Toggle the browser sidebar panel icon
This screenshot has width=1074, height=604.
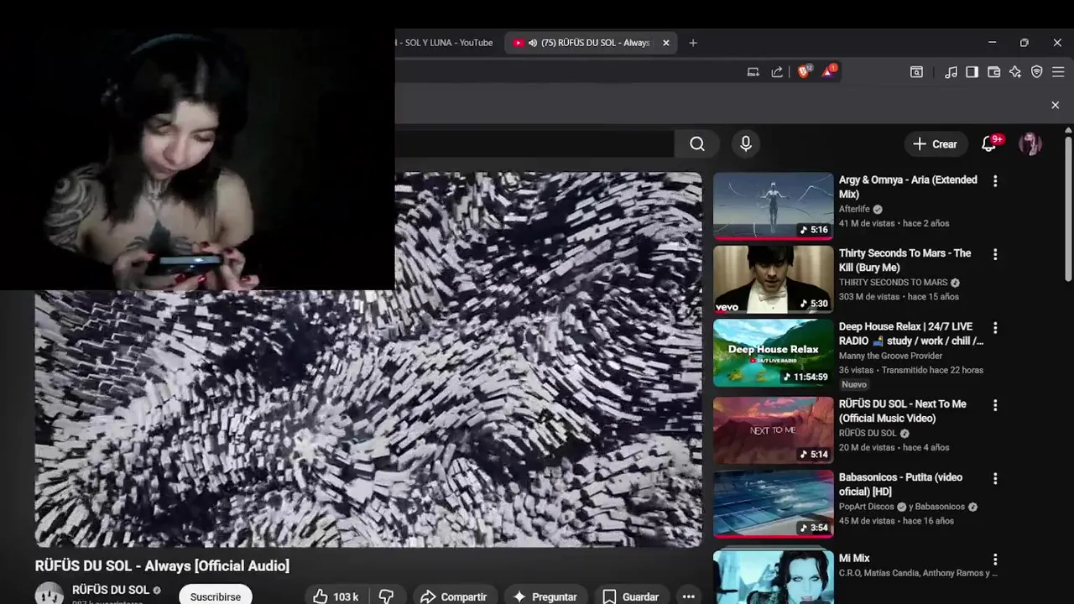[972, 72]
